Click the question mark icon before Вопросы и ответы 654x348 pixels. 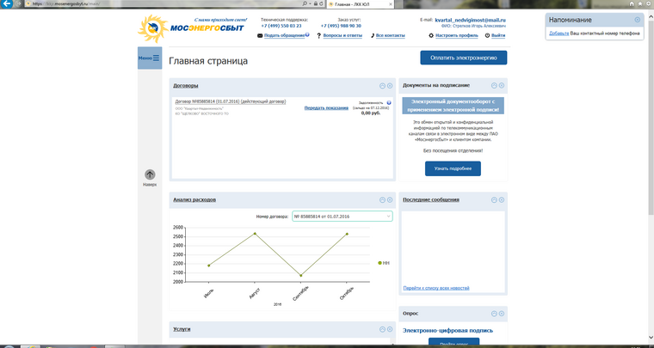coord(319,36)
